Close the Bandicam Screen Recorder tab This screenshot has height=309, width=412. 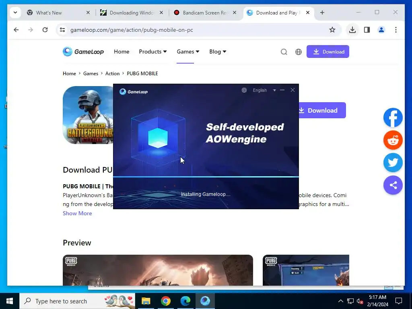tap(235, 12)
